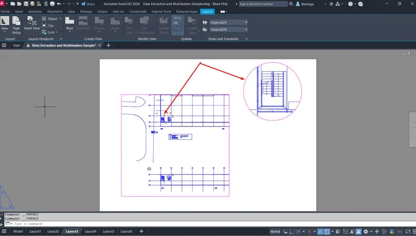
Task: Toggle the Auto Update button
Action: tap(178, 25)
